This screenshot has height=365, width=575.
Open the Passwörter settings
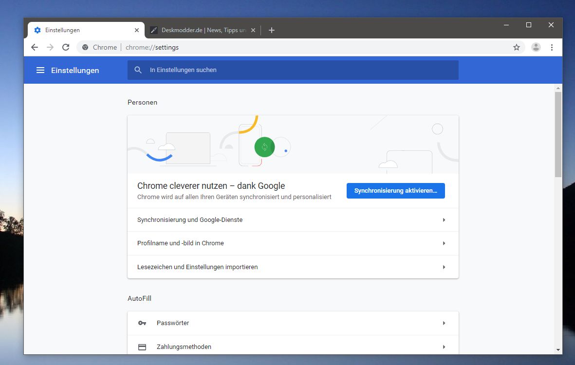tap(293, 323)
